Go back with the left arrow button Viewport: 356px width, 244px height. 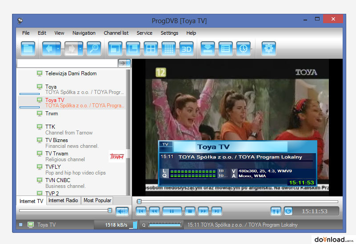[49, 49]
